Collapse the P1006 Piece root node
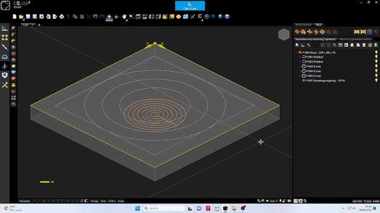Image resolution: width=380 pixels, height=213 pixels. [296, 53]
